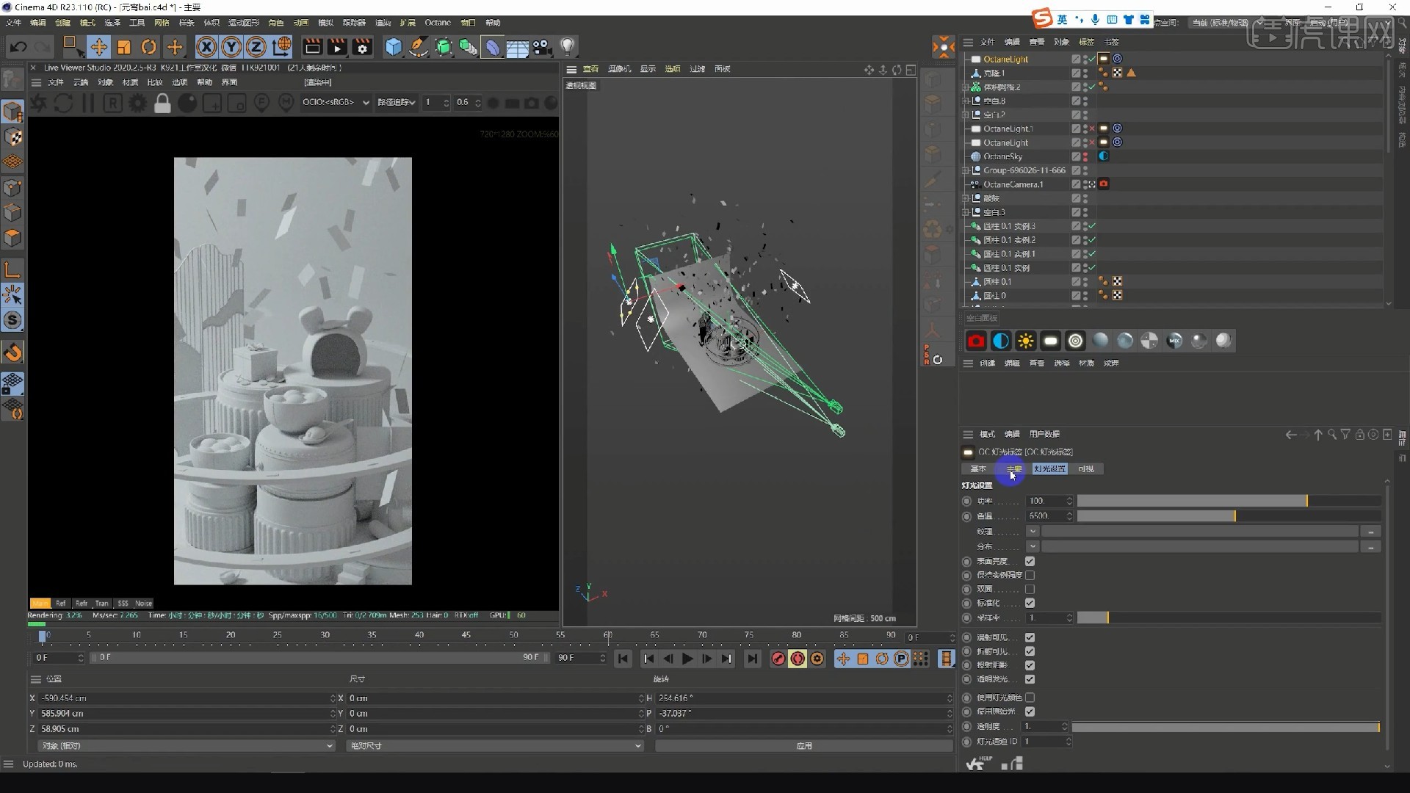Click the undo arrow in the top toolbar
Screen dimensions: 1410x793
coord(18,47)
